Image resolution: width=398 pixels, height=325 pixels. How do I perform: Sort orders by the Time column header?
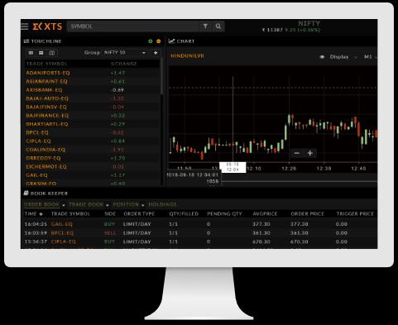click(x=33, y=214)
